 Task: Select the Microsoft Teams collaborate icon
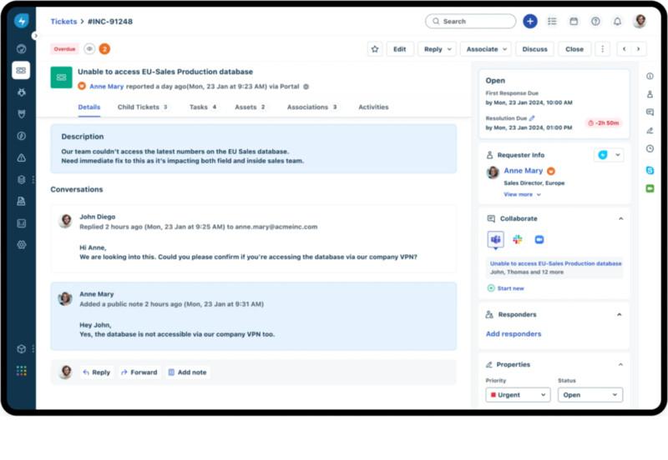495,239
